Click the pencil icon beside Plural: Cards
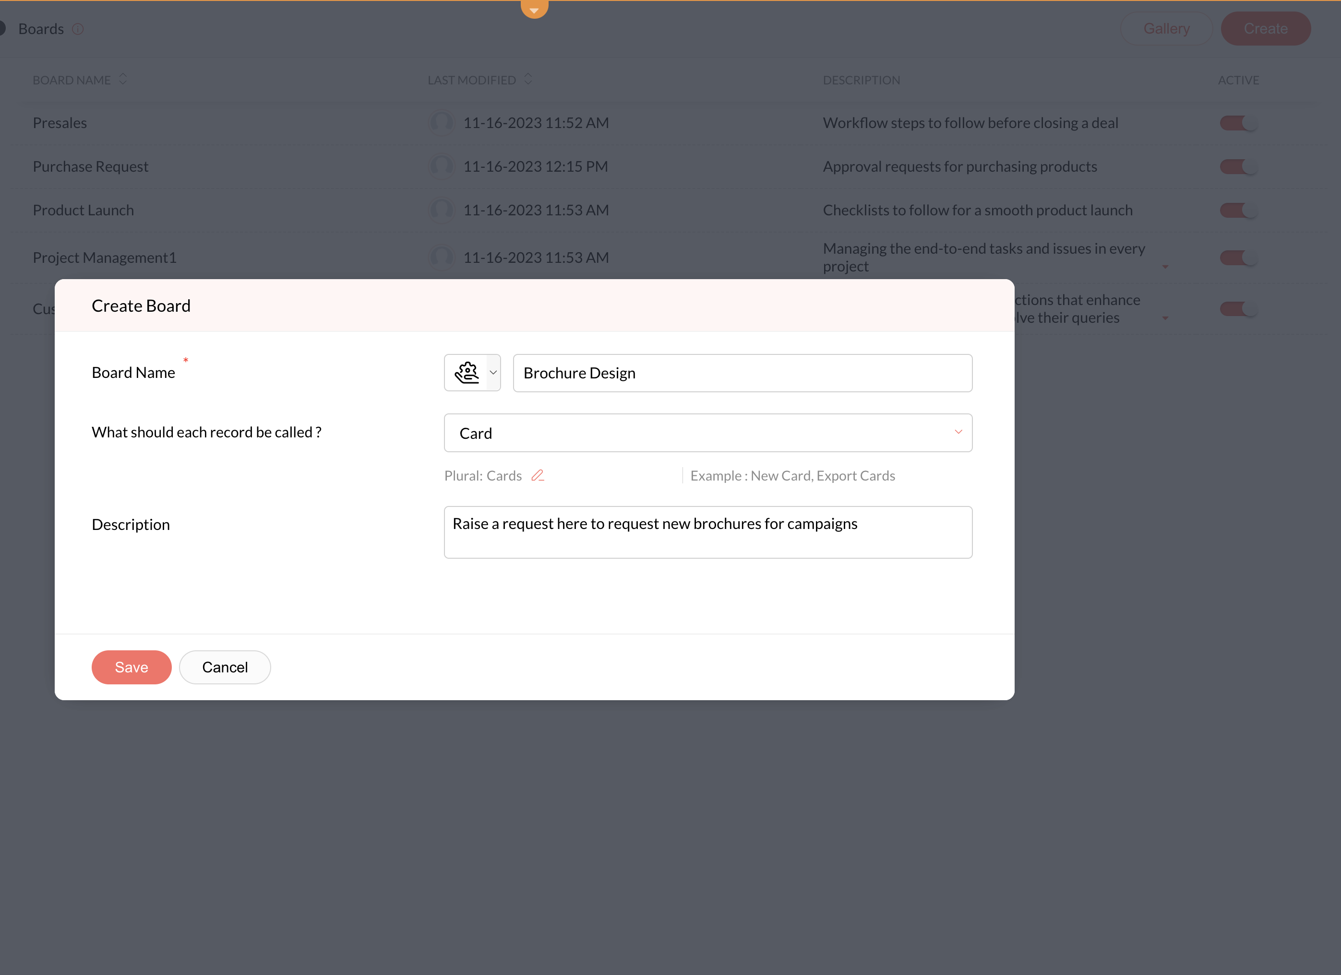The image size is (1341, 975). [537, 476]
